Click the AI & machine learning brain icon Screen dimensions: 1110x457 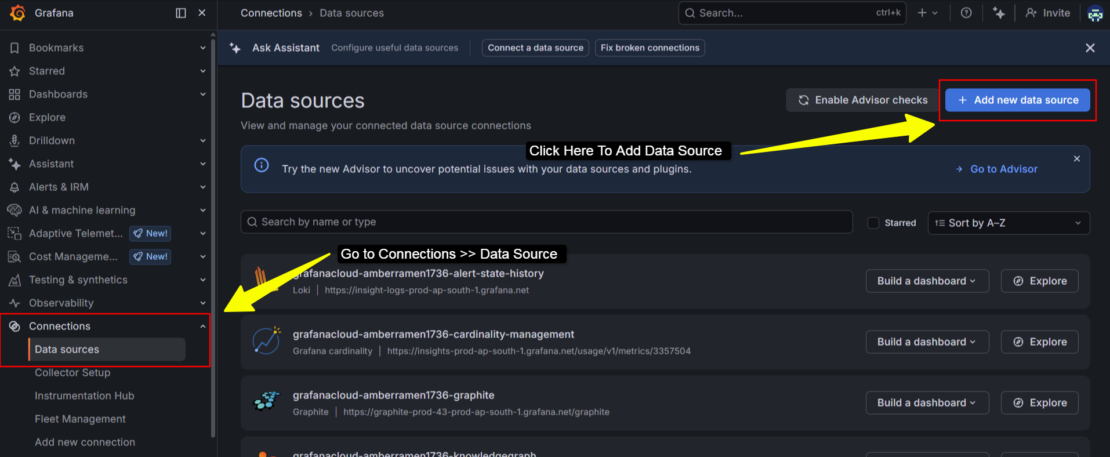click(x=14, y=210)
